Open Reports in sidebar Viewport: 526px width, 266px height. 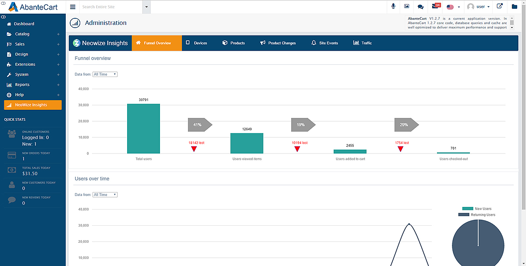pos(33,85)
